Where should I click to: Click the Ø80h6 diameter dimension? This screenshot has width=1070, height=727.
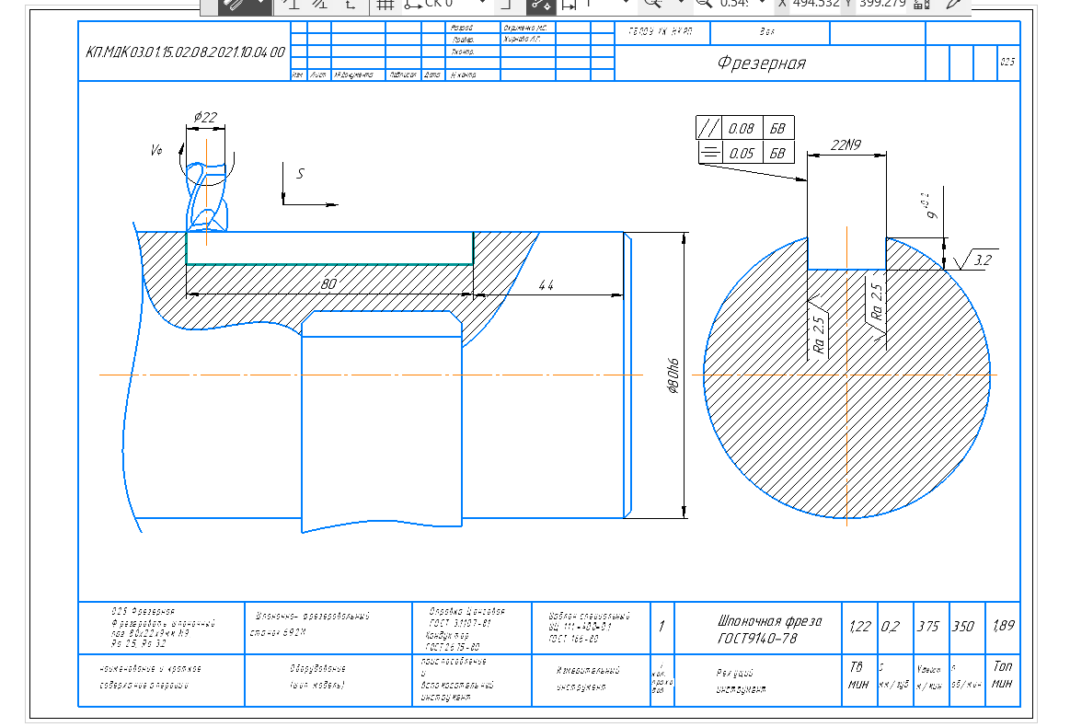(673, 376)
